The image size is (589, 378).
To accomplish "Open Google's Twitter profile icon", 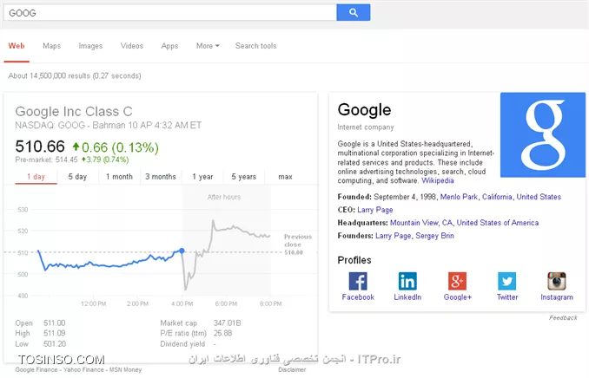I will click(x=507, y=281).
